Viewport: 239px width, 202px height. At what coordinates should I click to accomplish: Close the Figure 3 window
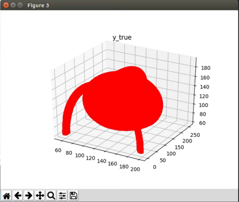(x=6, y=5)
